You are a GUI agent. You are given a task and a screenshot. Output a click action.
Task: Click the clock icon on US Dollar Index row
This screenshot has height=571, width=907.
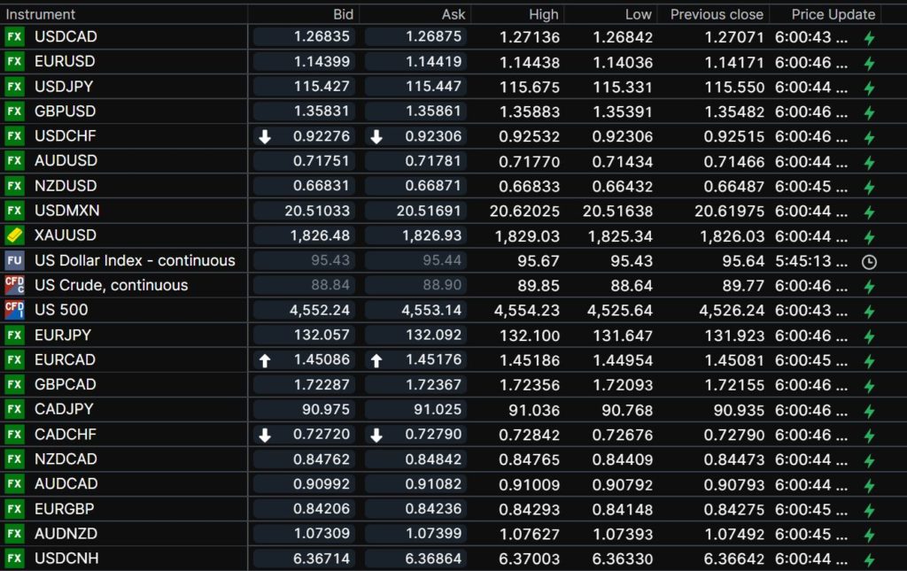click(869, 261)
